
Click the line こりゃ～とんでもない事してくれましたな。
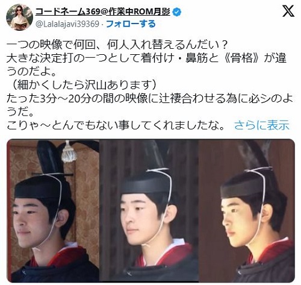click(x=116, y=125)
